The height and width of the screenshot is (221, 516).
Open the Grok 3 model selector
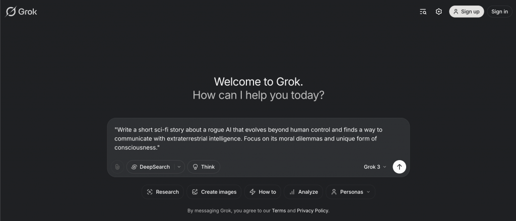tap(375, 167)
